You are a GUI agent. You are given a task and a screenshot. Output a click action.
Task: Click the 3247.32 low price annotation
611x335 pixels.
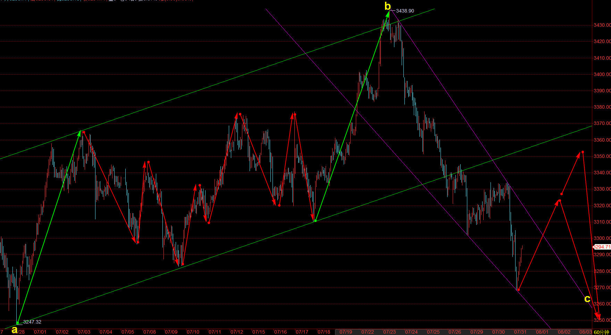(x=32, y=322)
